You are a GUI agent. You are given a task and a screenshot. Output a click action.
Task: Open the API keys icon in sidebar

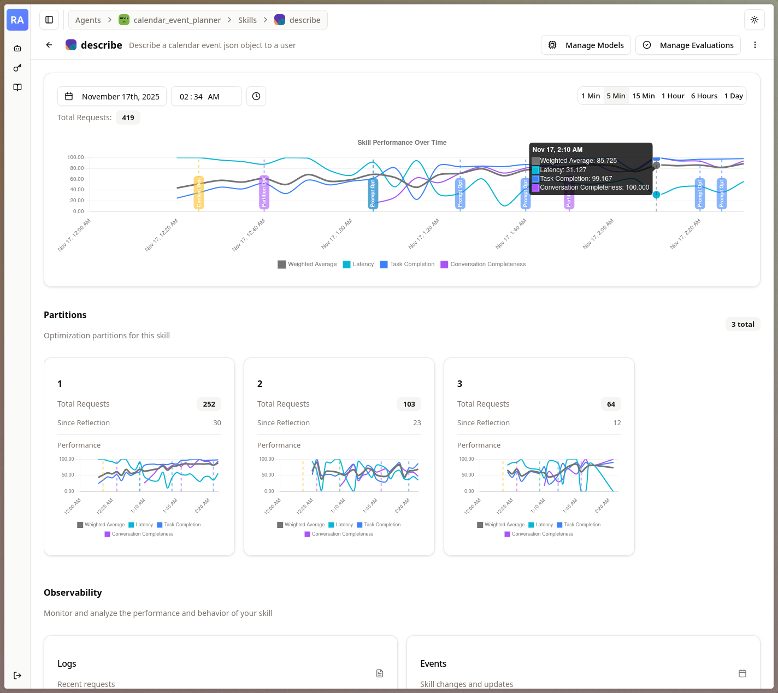coord(17,68)
